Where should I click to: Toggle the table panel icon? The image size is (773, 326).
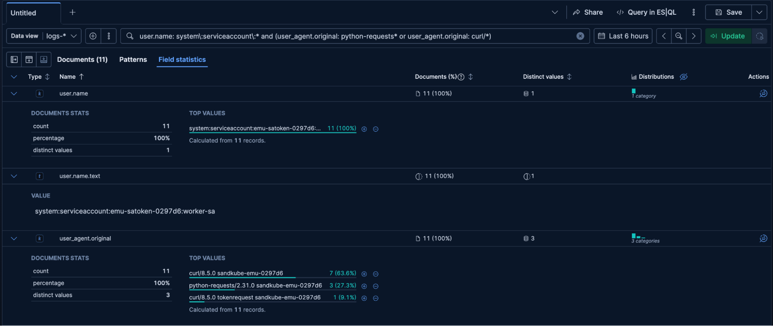pyautogui.click(x=44, y=59)
